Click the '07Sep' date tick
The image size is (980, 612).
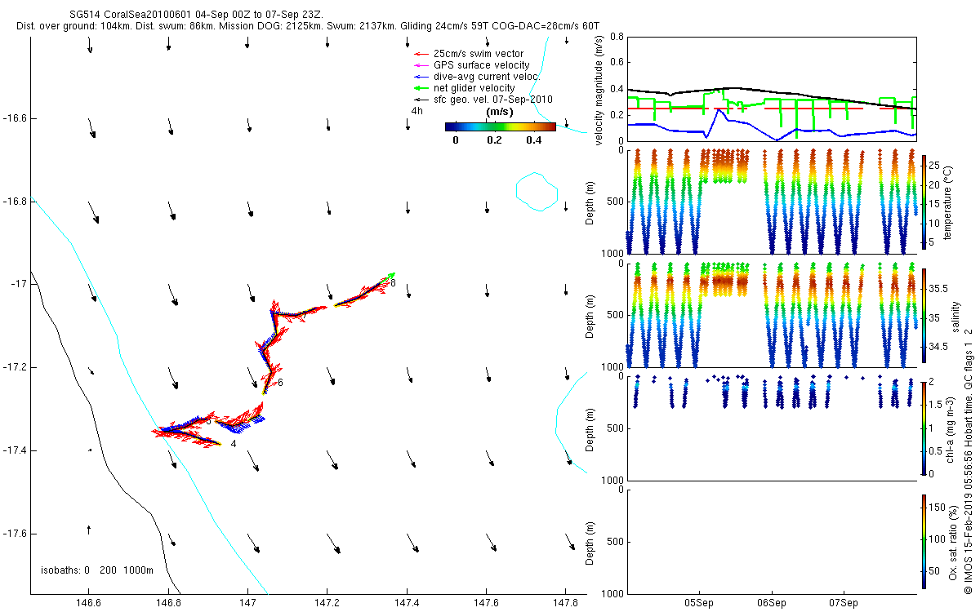pyautogui.click(x=843, y=602)
